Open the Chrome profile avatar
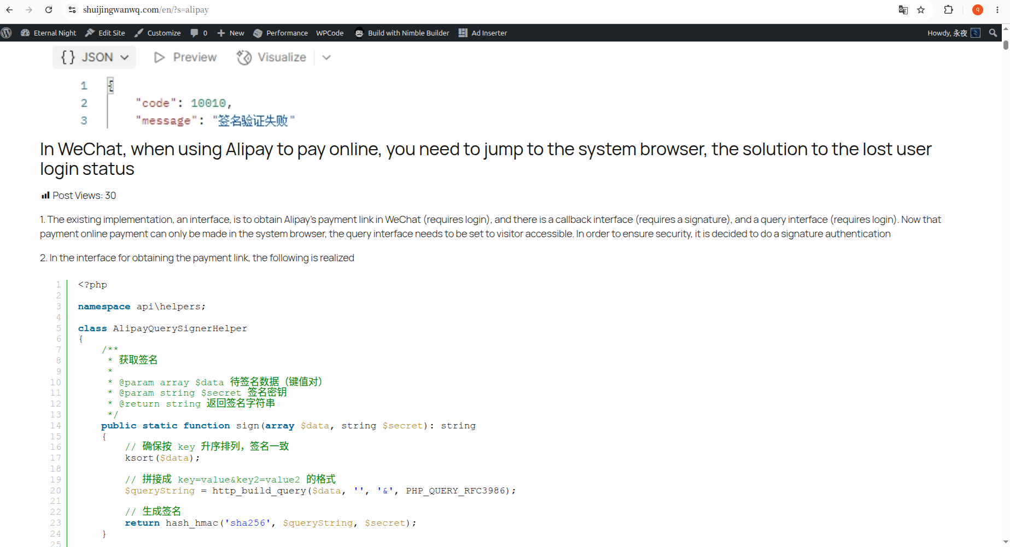The image size is (1010, 547). pos(978,10)
